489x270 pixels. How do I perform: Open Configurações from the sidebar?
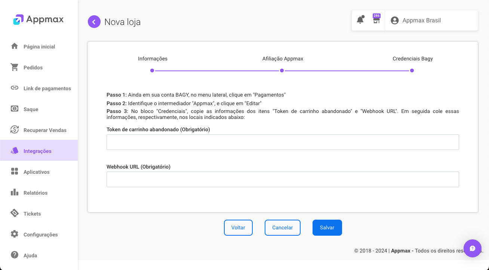[x=14, y=234]
